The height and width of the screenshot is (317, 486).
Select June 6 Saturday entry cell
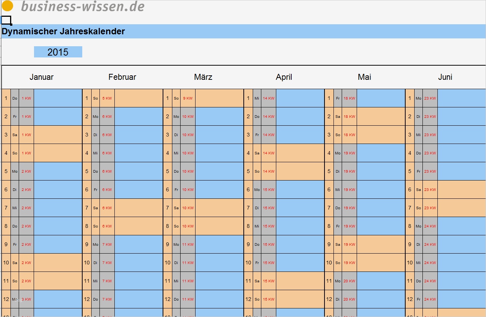(462, 189)
